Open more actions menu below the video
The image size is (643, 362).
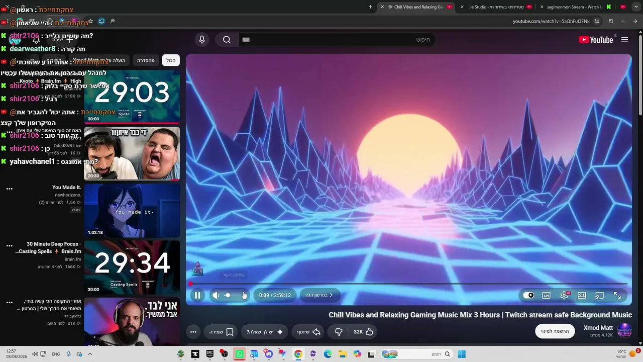193,332
